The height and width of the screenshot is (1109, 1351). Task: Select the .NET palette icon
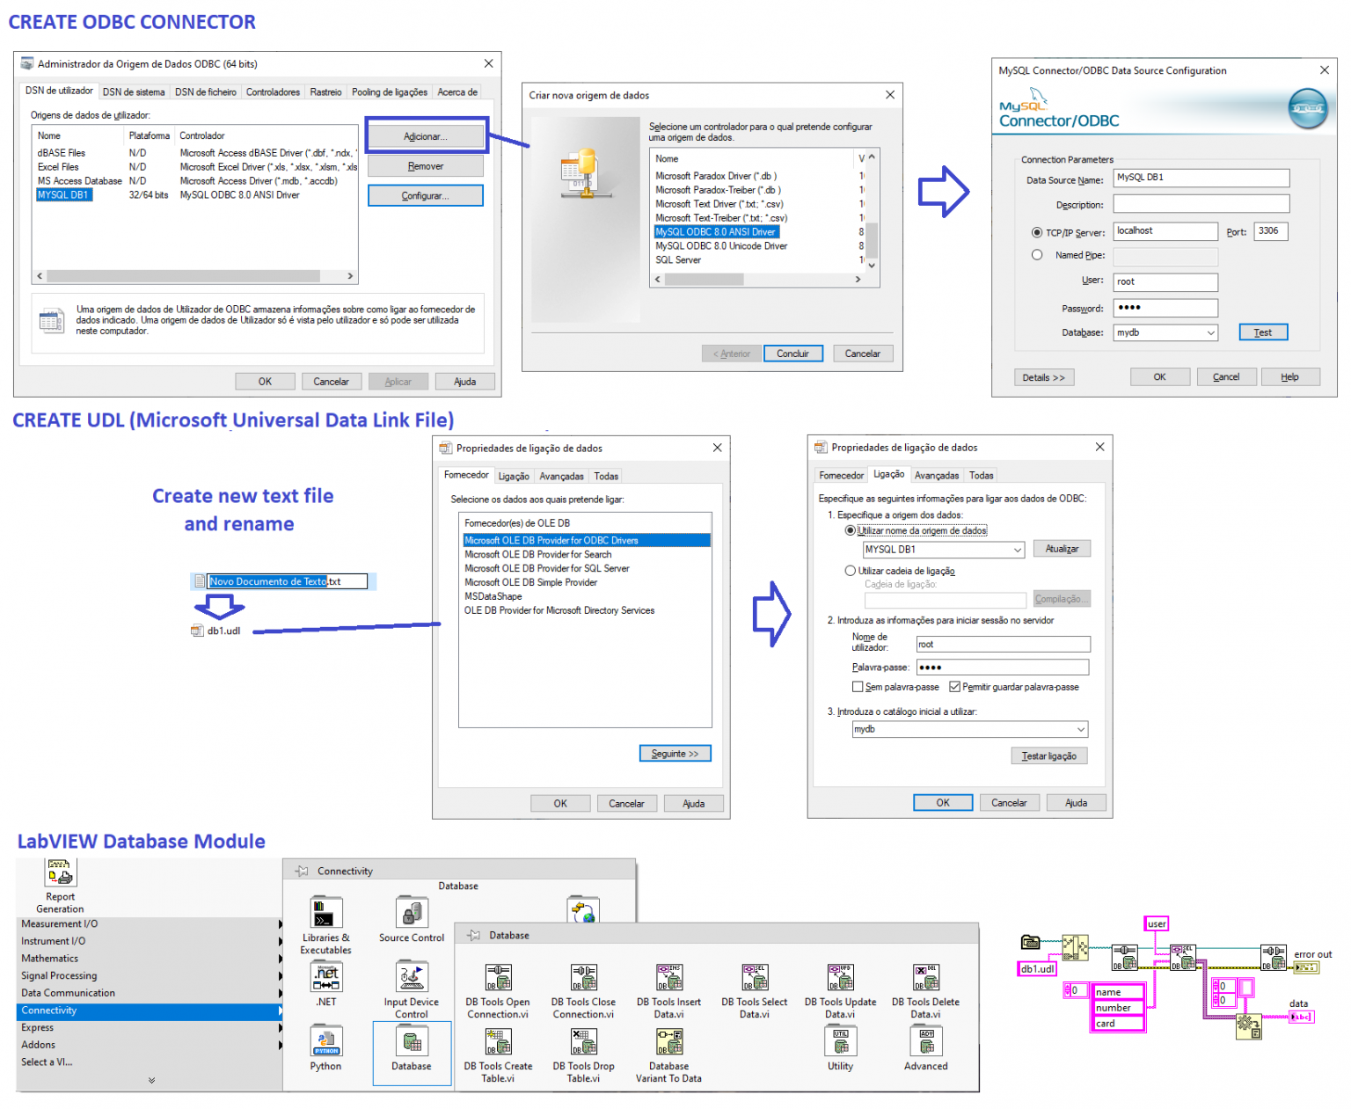325,978
